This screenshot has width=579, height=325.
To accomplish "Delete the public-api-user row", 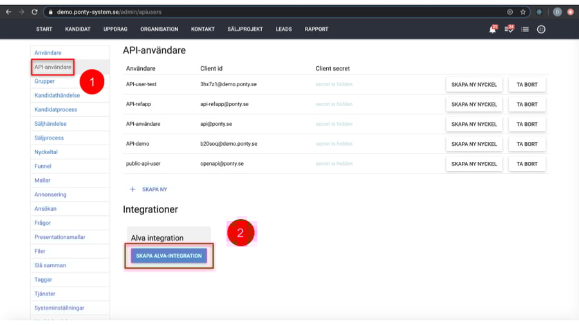I will [x=527, y=164].
